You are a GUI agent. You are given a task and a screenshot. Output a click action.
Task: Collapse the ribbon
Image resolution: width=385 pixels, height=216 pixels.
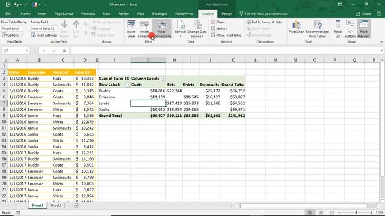click(381, 41)
